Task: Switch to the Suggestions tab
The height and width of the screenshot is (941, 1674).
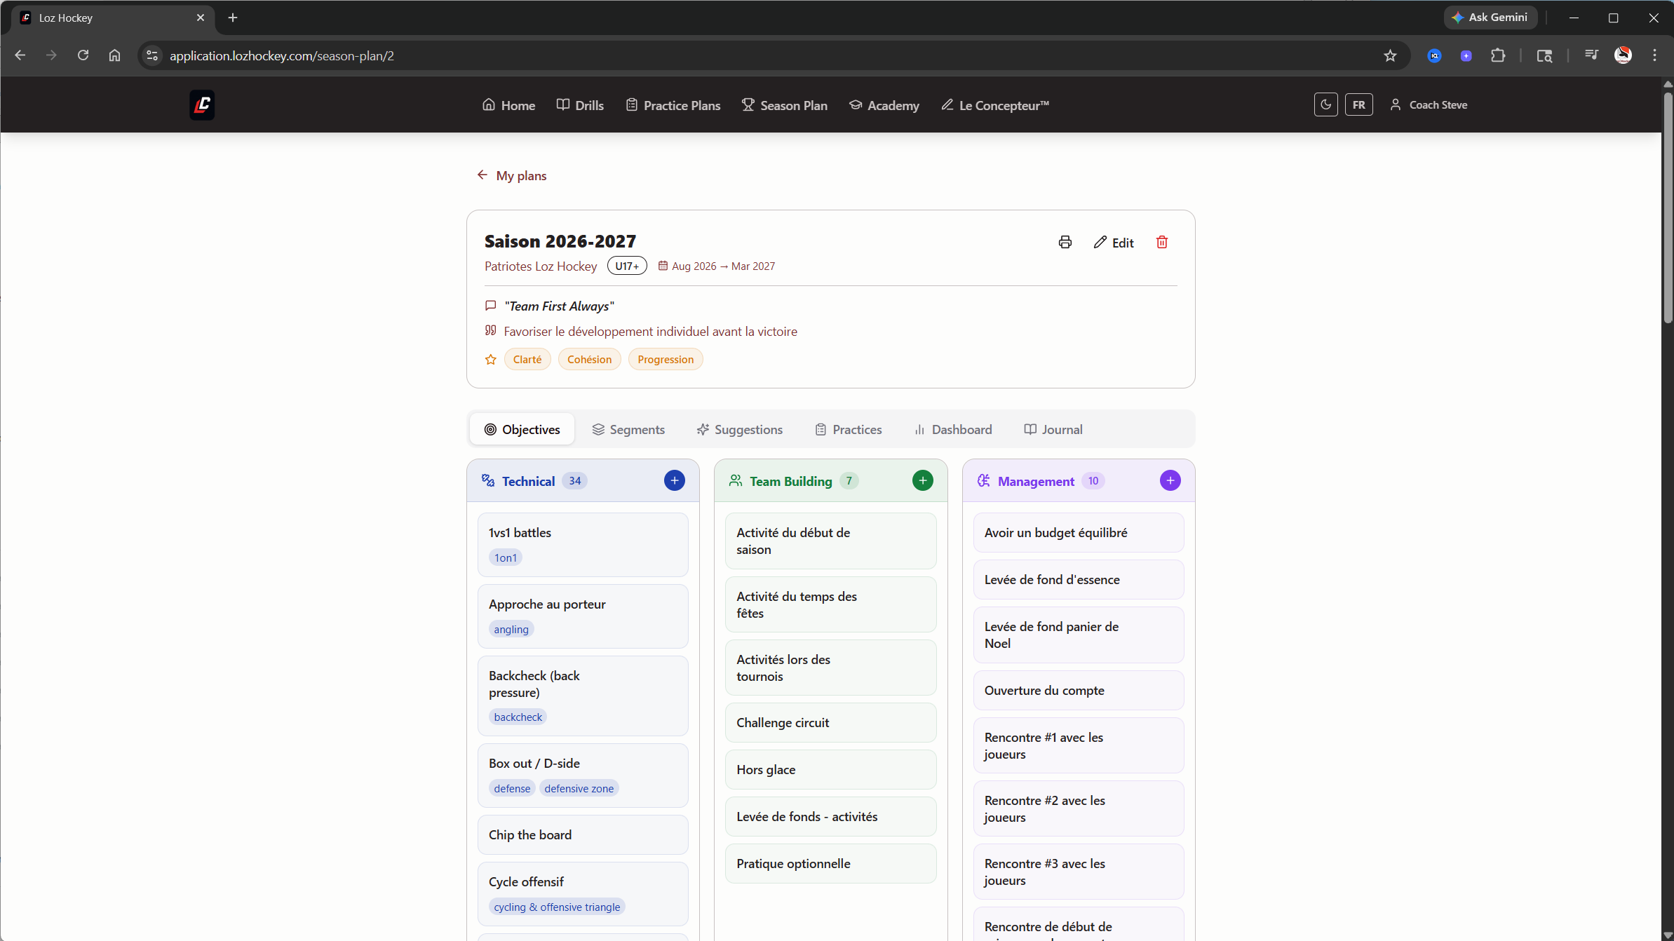Action: pos(740,429)
